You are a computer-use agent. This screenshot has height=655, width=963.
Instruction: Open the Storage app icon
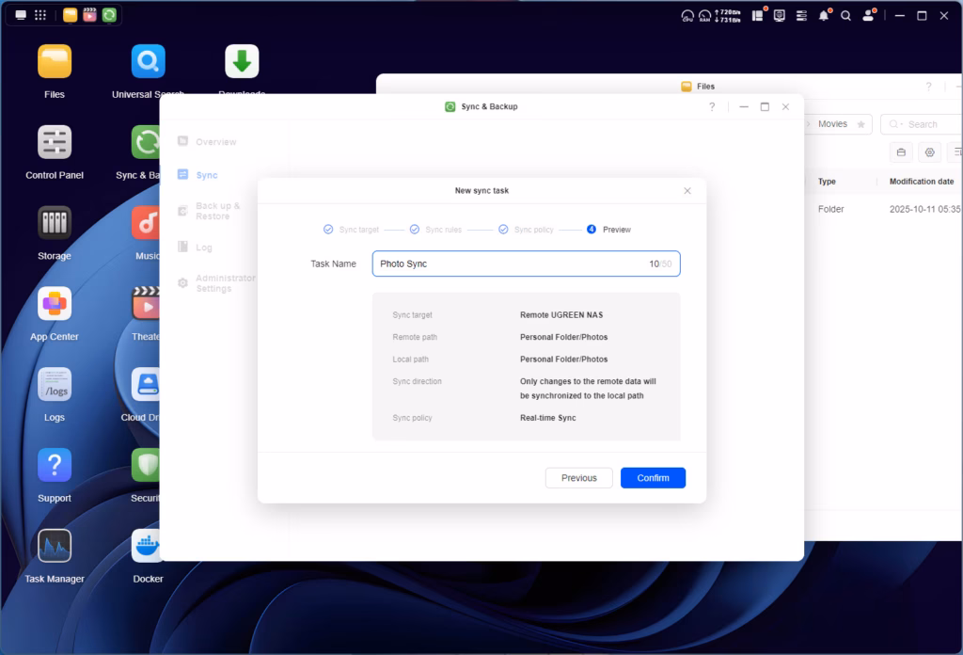click(x=54, y=224)
